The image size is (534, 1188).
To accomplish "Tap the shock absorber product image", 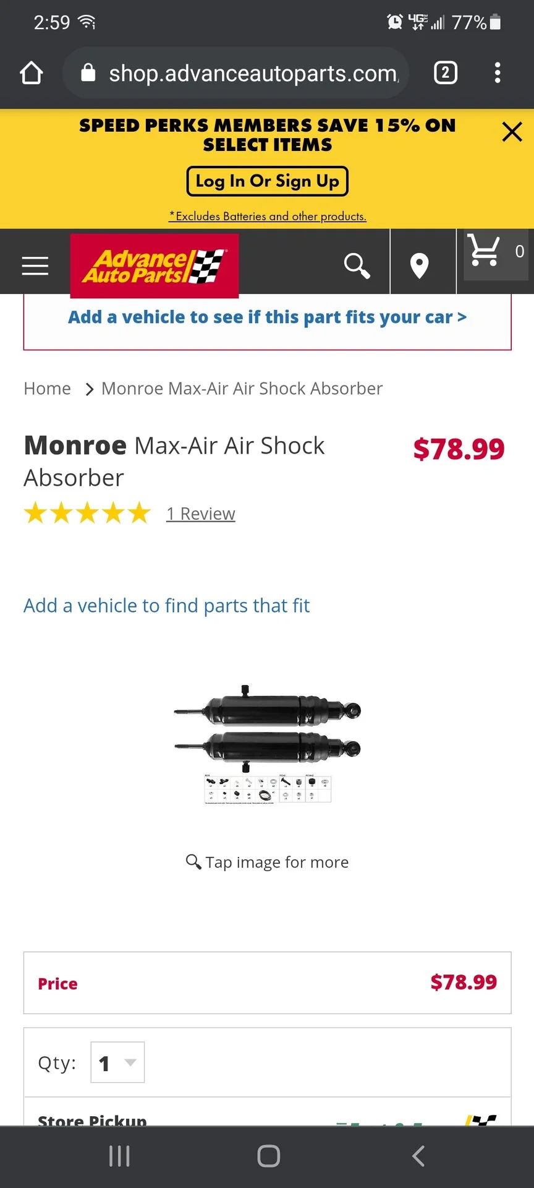I will coord(268,744).
